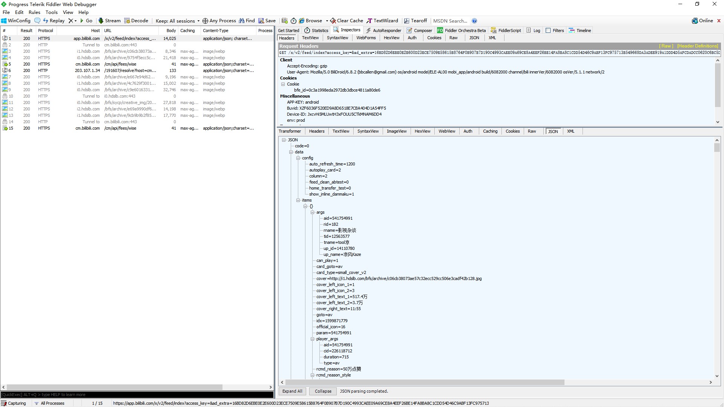Open the Timeline tab
This screenshot has height=407, width=724.
click(x=580, y=30)
